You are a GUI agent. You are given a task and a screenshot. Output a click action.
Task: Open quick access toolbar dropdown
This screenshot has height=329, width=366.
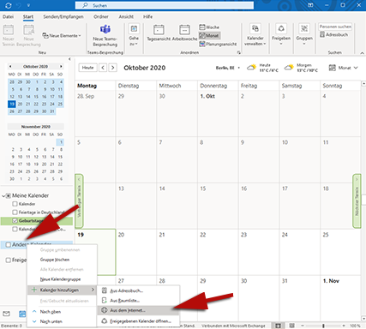[28, 5]
